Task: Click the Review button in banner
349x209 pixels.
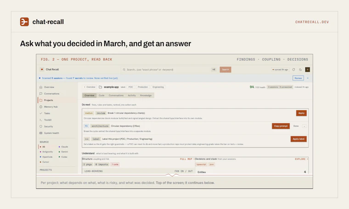Action: (298, 78)
